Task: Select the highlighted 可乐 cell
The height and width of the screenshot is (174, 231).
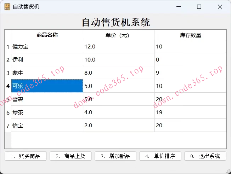Action: [47, 86]
